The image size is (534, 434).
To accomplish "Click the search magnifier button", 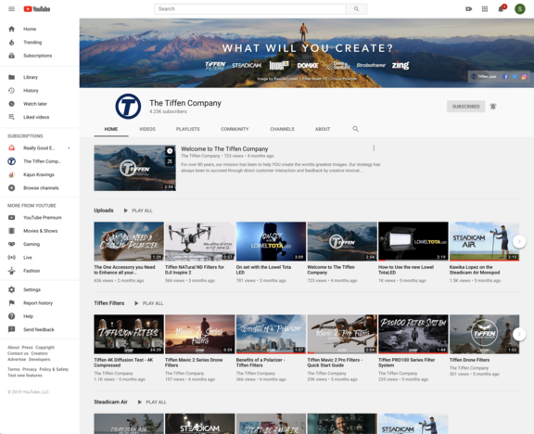I will coord(356,9).
